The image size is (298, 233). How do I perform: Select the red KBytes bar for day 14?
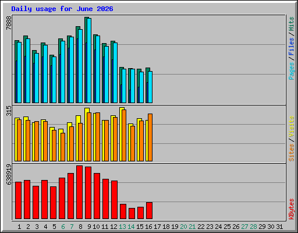pos(132,214)
